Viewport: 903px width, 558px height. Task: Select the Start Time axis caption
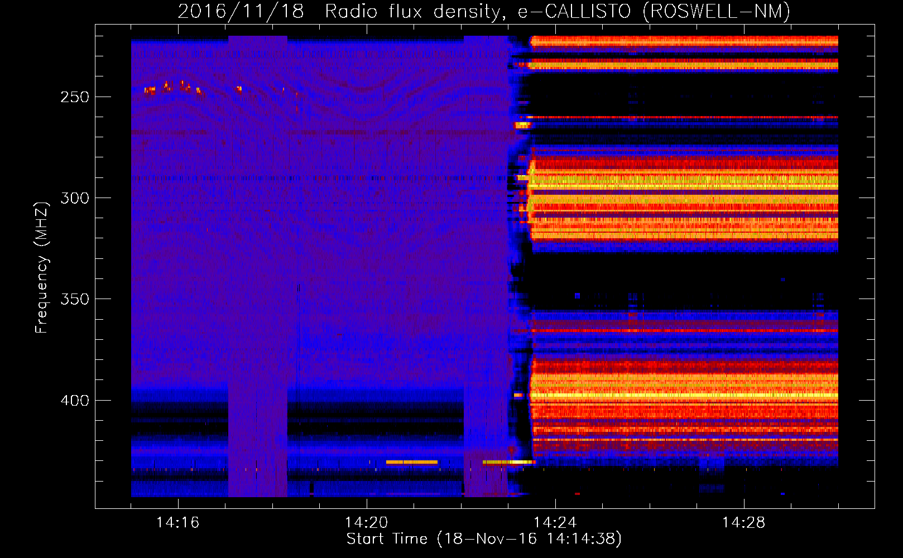[x=484, y=539]
